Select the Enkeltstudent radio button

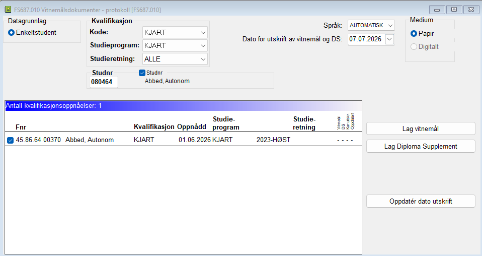tap(12, 32)
